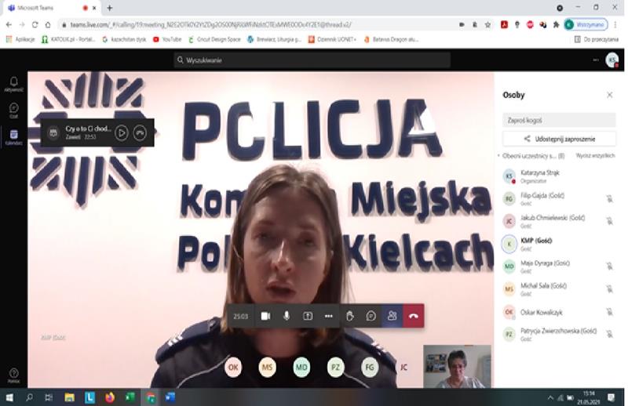The image size is (628, 406).
Task: Open Teams settings ellipsis near profile
Action: point(596,60)
